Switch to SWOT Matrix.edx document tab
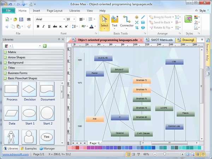 coord(160,40)
